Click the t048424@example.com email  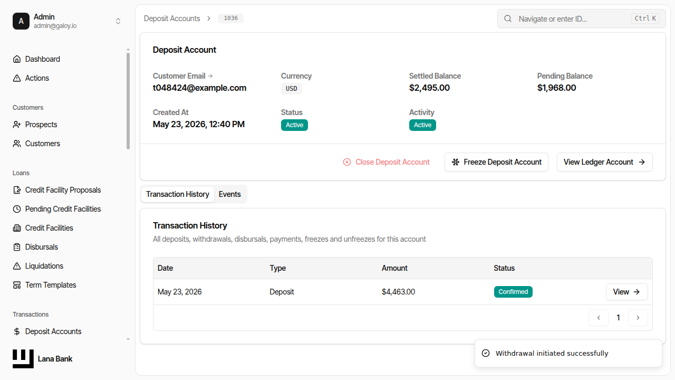coord(200,88)
